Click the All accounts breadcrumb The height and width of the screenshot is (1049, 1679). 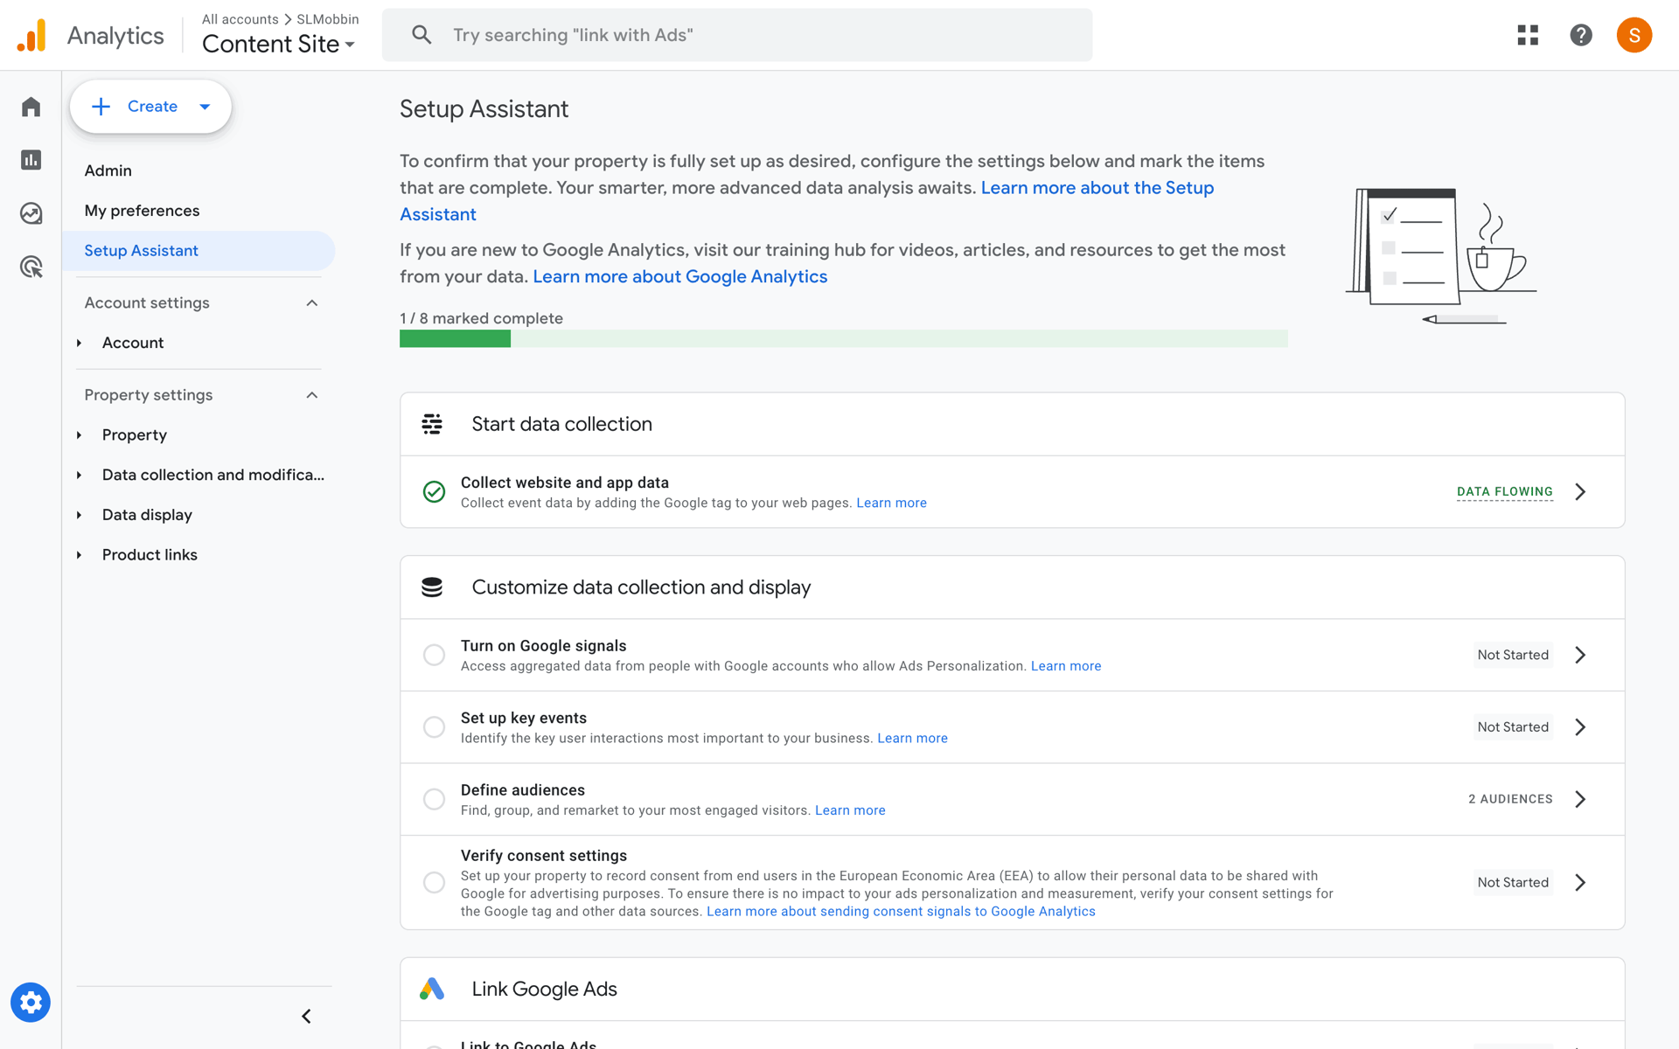pos(240,19)
